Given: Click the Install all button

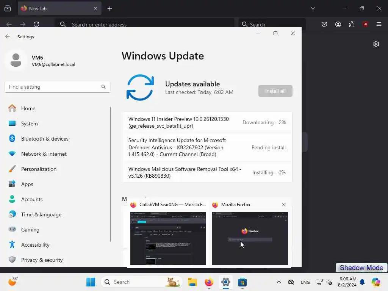Looking at the screenshot, I should 275,91.
